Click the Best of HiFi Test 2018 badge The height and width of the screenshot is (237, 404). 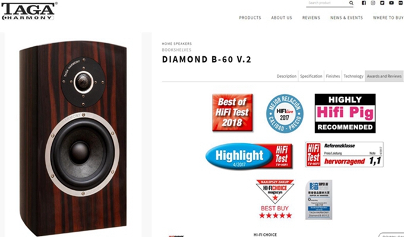pyautogui.click(x=232, y=113)
